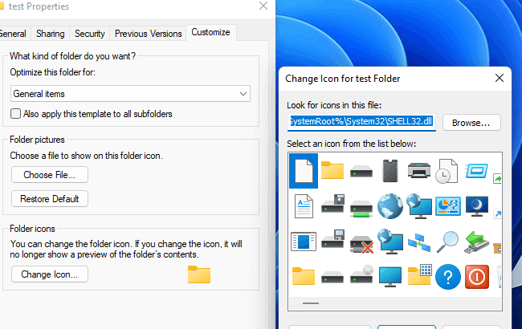This screenshot has width=522, height=329.
Task: Click the Choose File button
Action: [x=50, y=175]
